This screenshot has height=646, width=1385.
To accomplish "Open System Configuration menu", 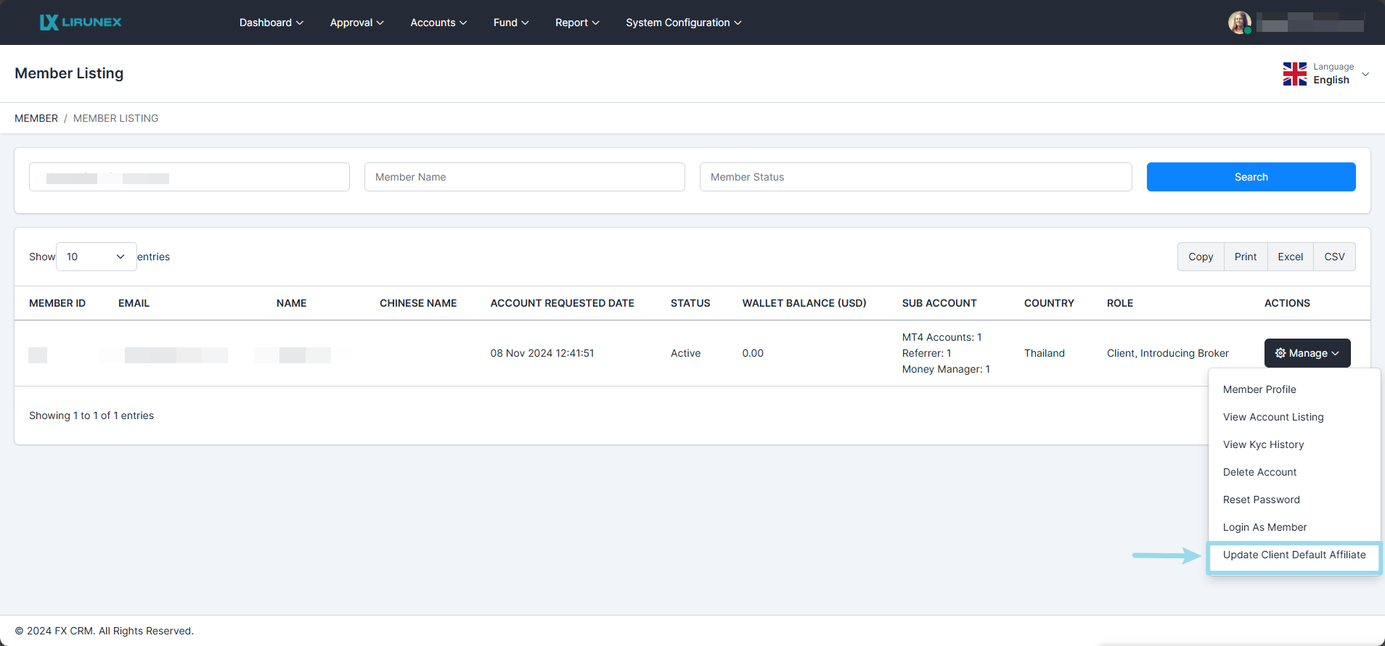I will [x=683, y=22].
